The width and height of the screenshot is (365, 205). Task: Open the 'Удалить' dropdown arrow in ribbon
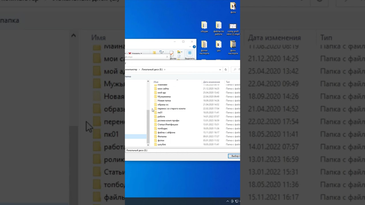pos(141,53)
